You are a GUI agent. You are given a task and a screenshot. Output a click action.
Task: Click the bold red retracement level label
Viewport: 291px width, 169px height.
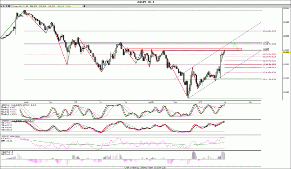[x=269, y=65]
